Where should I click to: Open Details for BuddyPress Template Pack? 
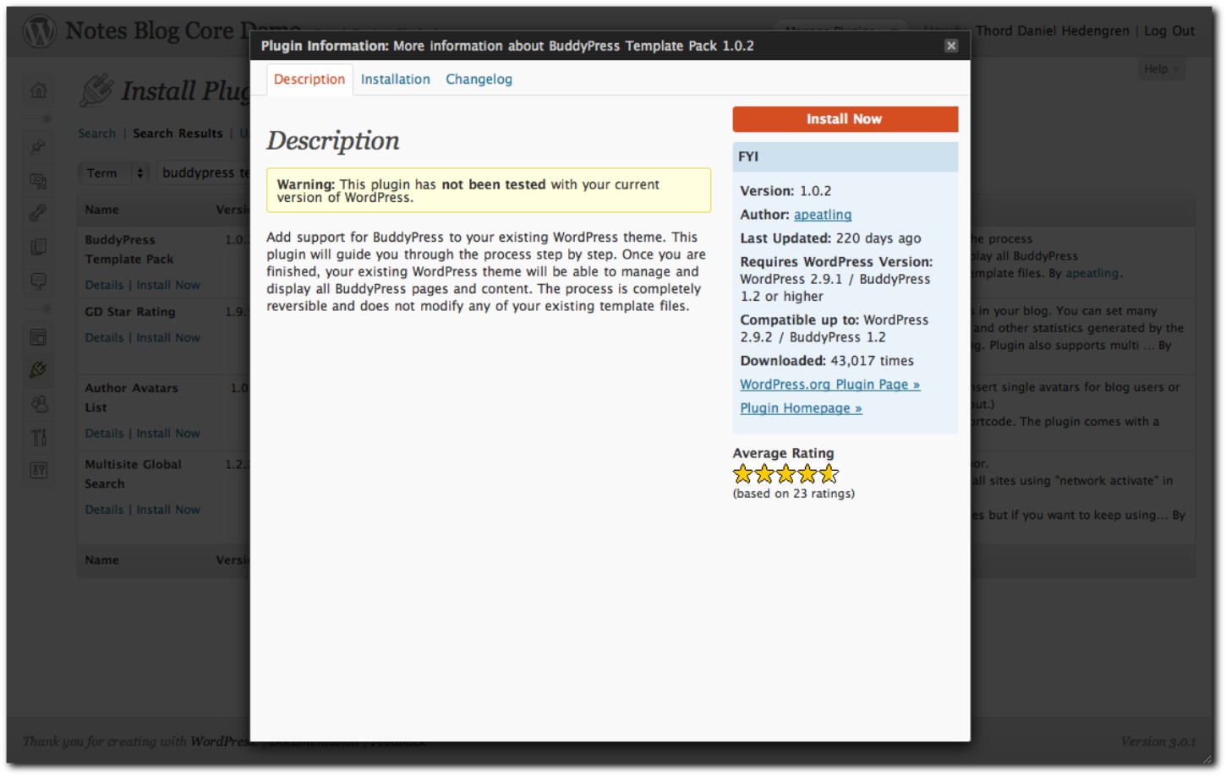coord(104,286)
